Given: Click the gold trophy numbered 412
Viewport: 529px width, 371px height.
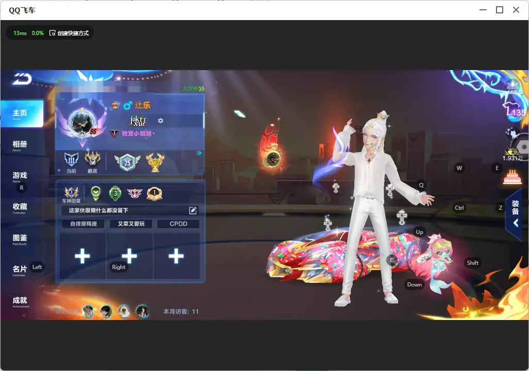Looking at the screenshot, I should (155, 162).
